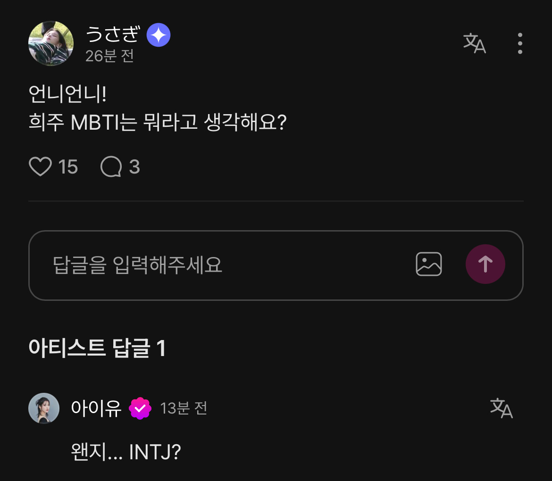Click the 왠지... INTJ? reply text
The height and width of the screenshot is (481, 552).
pos(125,452)
